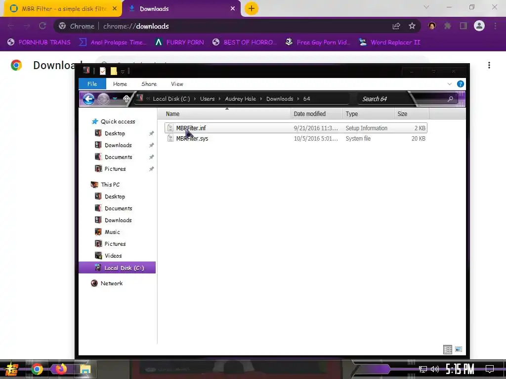Click Users in the address breadcrumb
Viewport: 506px width, 379px height.
click(207, 99)
